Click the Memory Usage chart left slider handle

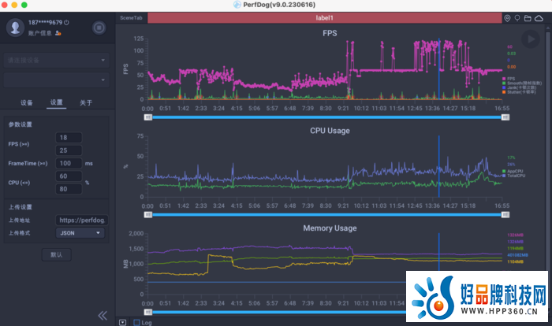pyautogui.click(x=148, y=312)
